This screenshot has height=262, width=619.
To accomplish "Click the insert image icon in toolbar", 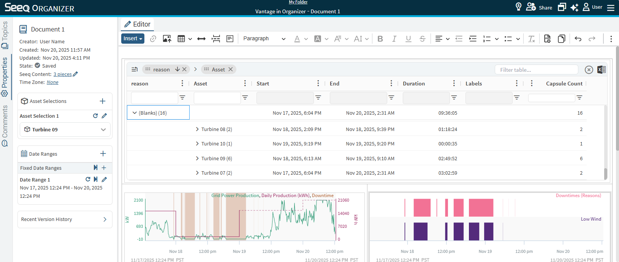I will pyautogui.click(x=167, y=39).
